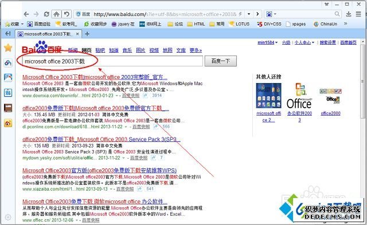Click the Weibo icon in sidebar
The image size is (367, 225).
click(8, 123)
